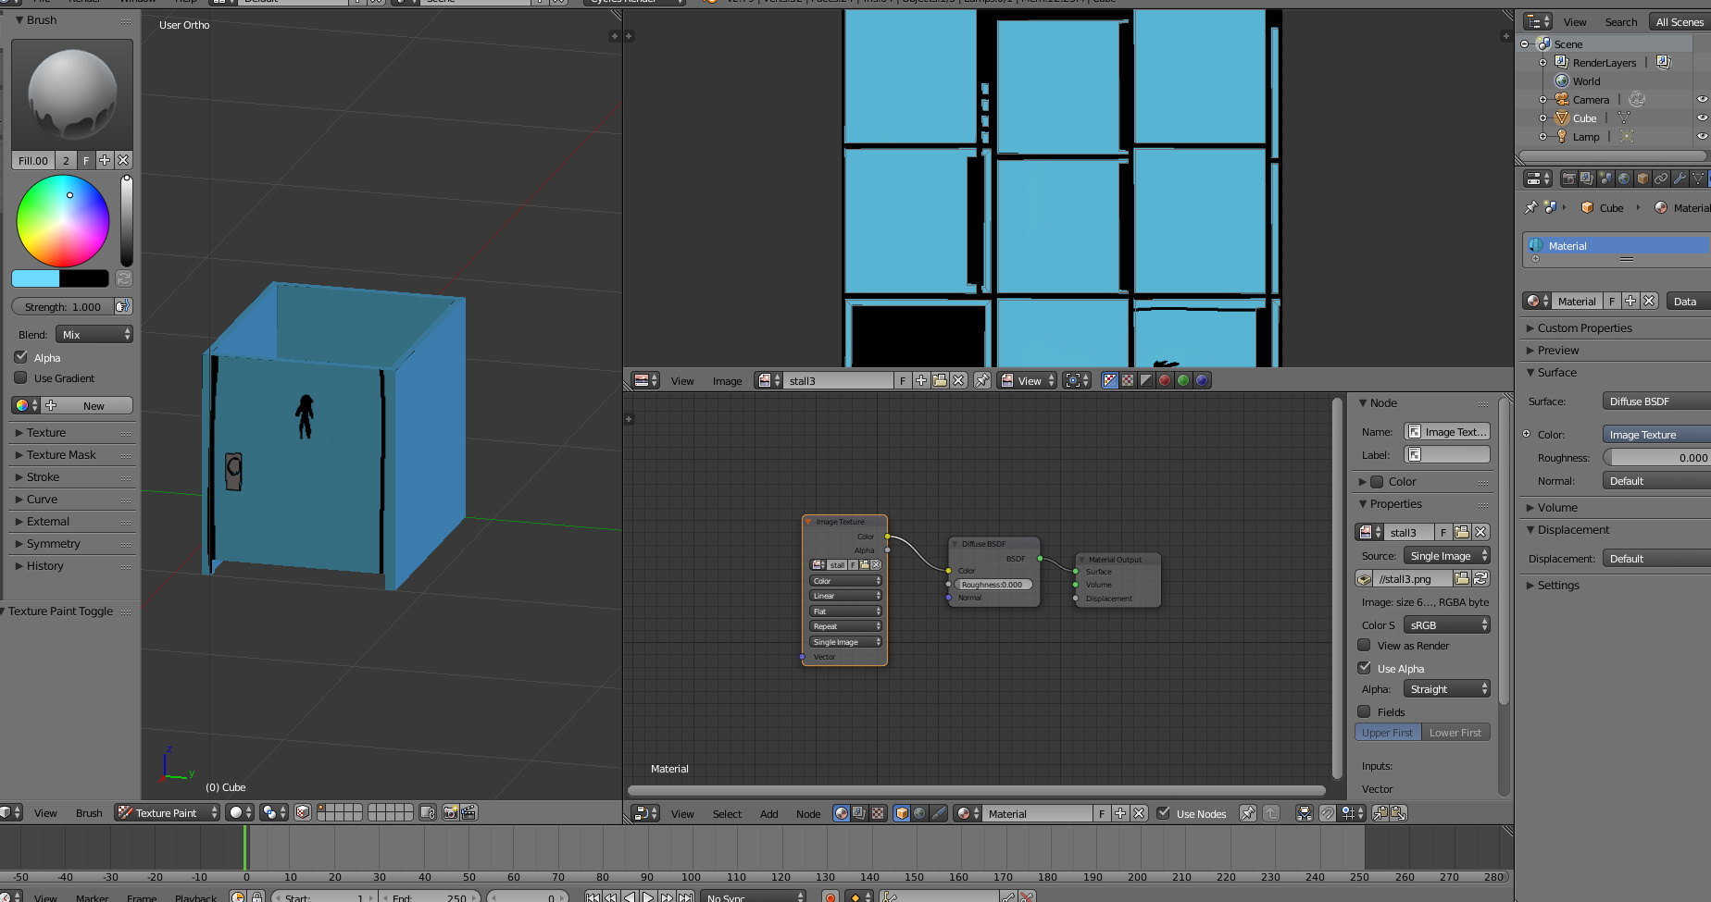This screenshot has height=902, width=1711.
Task: Open the Object tab in the properties editor
Action: click(x=1642, y=179)
